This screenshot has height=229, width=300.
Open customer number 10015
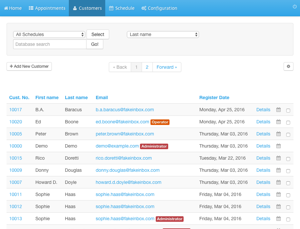(x=16, y=158)
